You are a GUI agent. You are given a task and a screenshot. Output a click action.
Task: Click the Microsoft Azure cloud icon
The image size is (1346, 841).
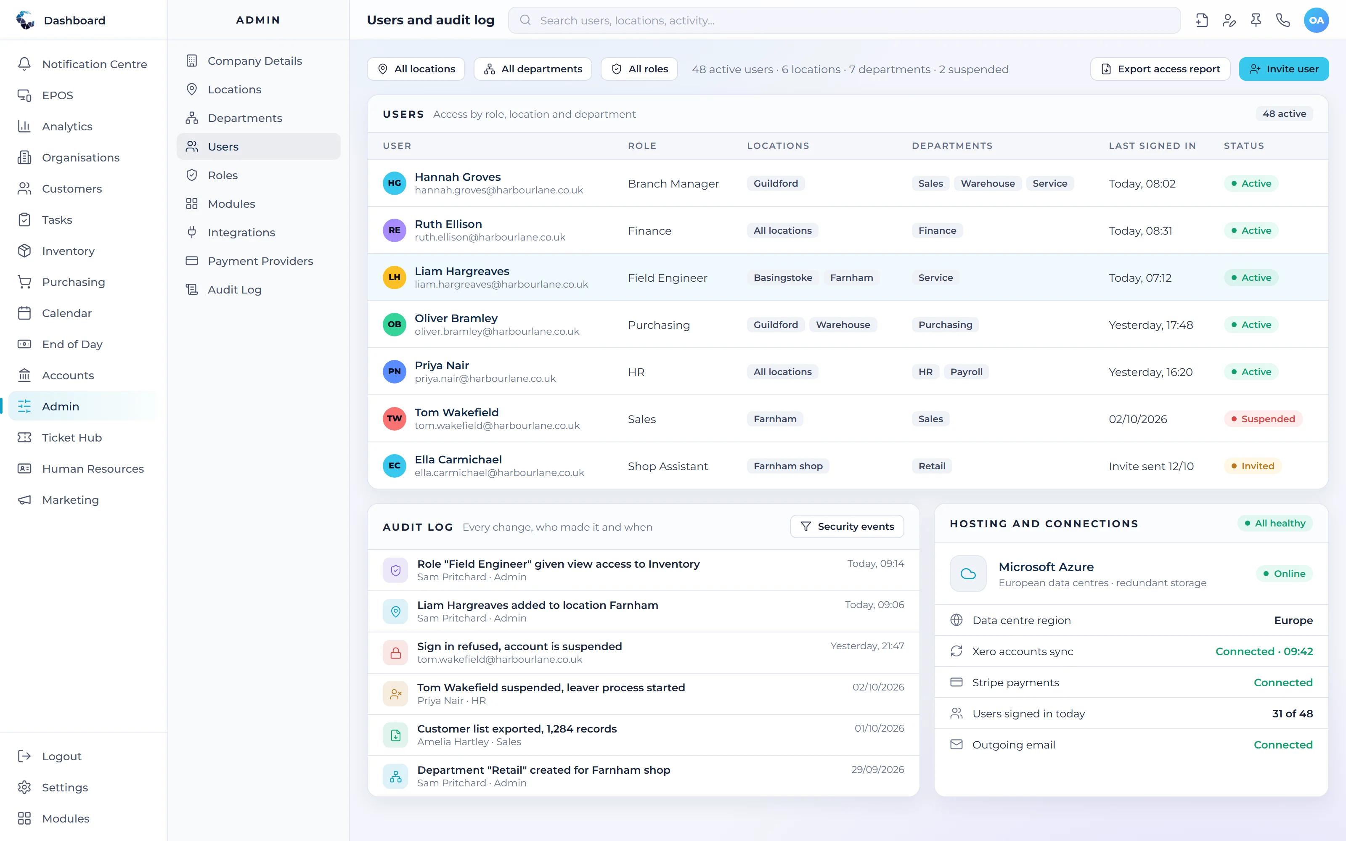[x=968, y=574]
